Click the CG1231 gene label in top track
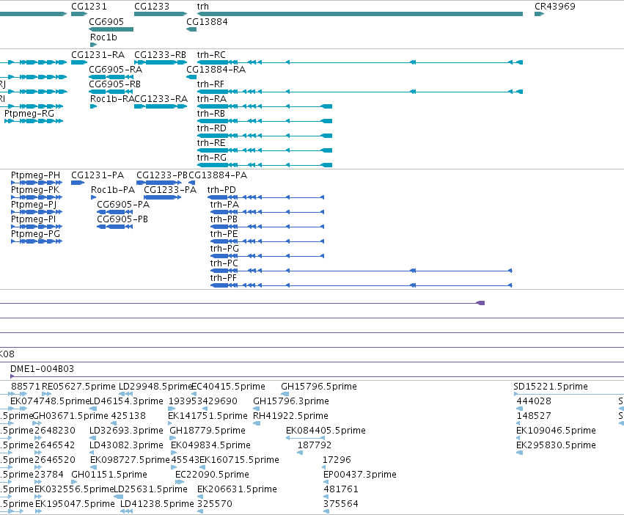Image resolution: width=624 pixels, height=515 pixels. point(89,7)
